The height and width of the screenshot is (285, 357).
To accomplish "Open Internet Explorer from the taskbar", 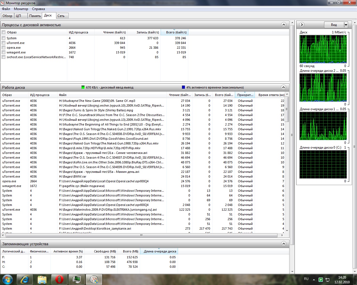I will pyautogui.click(x=25, y=279).
